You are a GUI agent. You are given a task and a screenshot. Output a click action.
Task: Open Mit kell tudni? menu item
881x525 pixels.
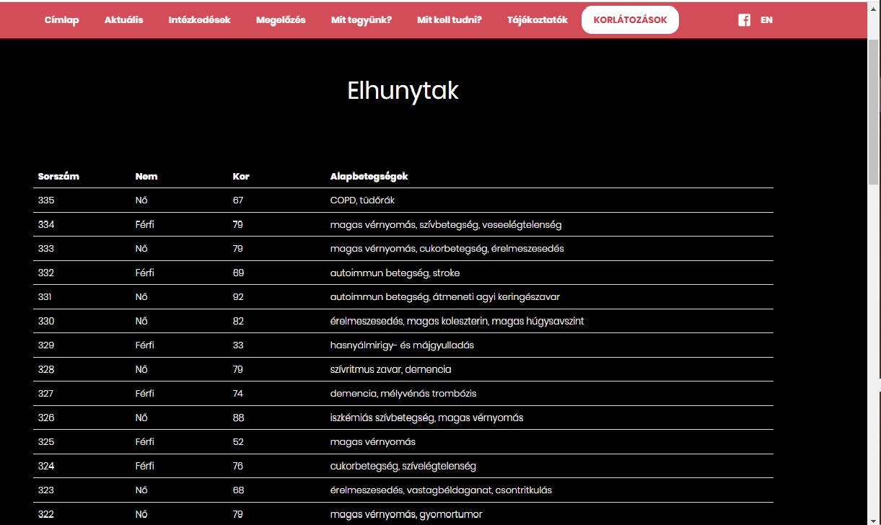(x=449, y=20)
